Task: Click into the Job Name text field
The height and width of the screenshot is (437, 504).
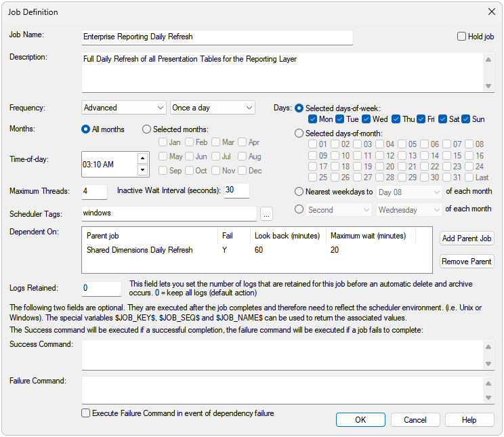Action: (x=217, y=37)
